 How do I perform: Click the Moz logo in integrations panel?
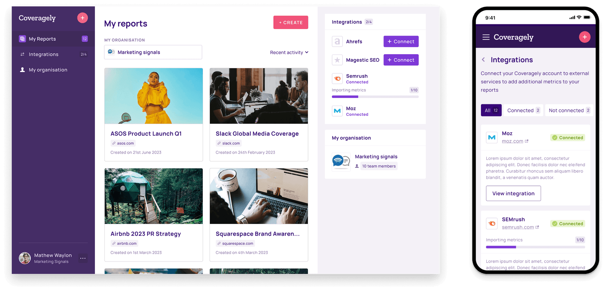tap(337, 111)
